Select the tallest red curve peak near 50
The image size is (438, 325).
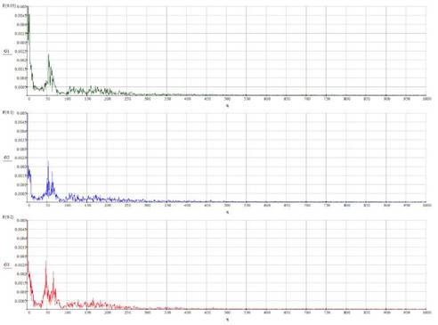[46, 263]
